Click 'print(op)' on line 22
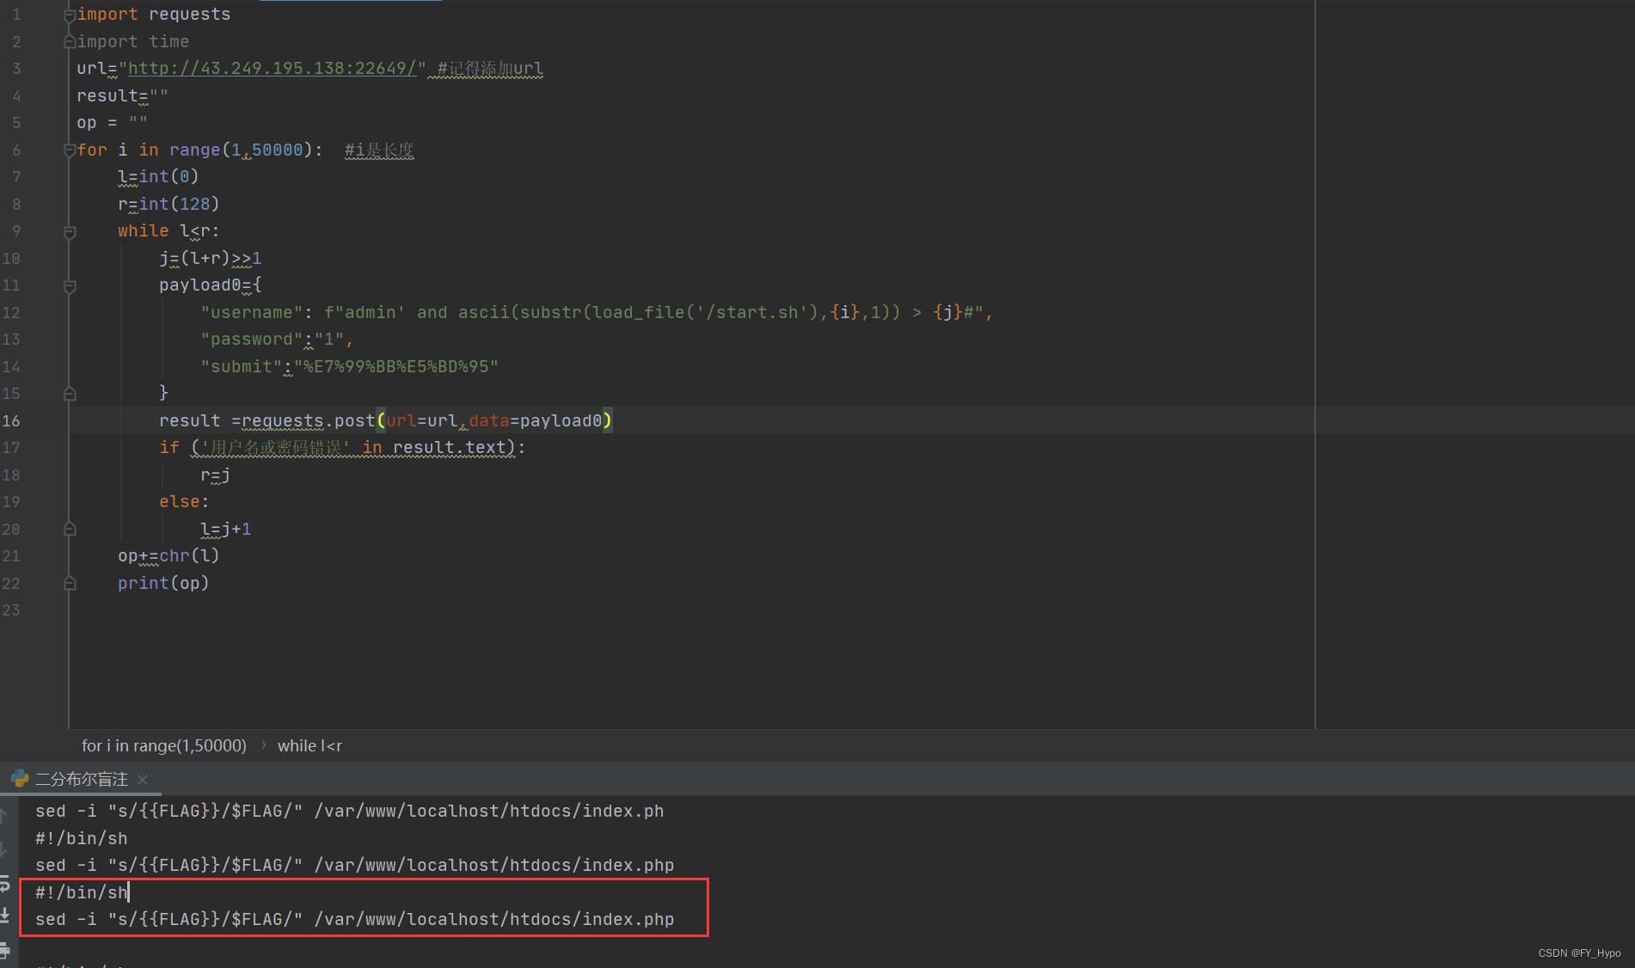Screen dimensions: 1635x968 (163, 584)
